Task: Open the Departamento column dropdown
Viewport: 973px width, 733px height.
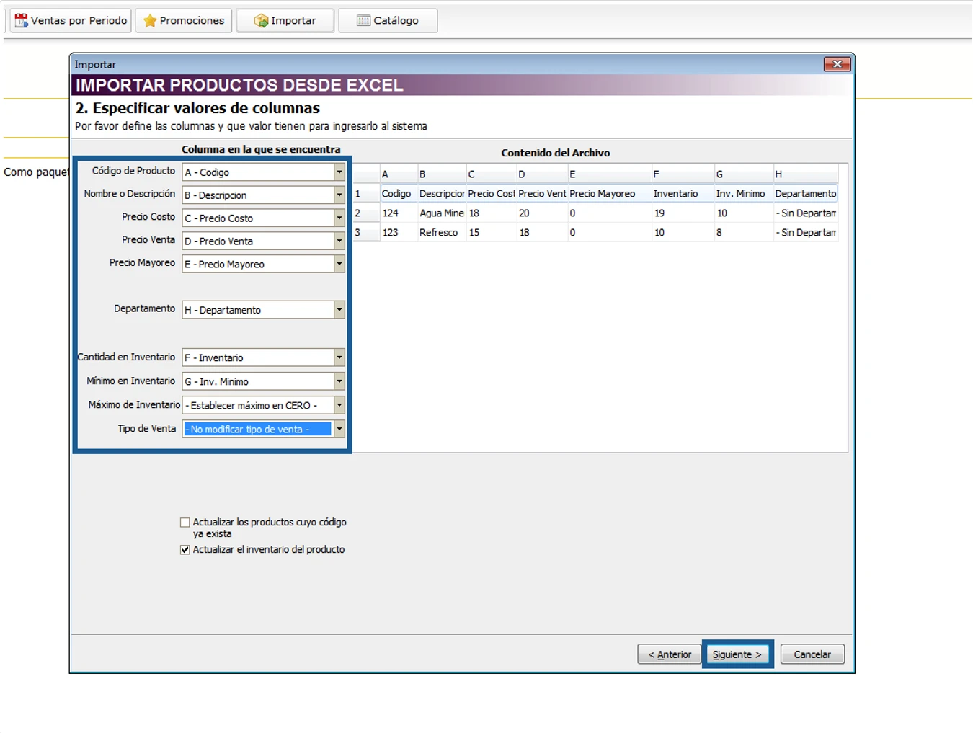Action: point(339,310)
